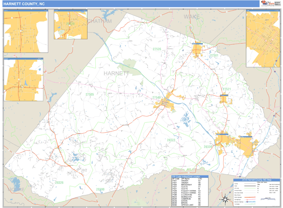Click the compass rose icon
283x208 pixels.
coord(224,198)
